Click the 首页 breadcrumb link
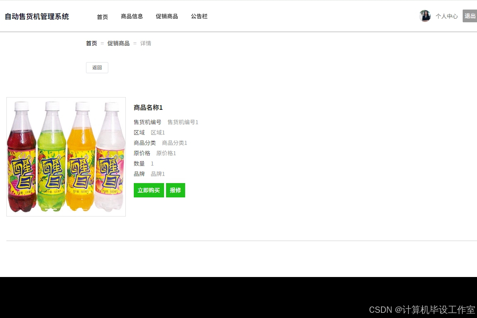Viewport: 477px width, 318px height. click(x=91, y=43)
